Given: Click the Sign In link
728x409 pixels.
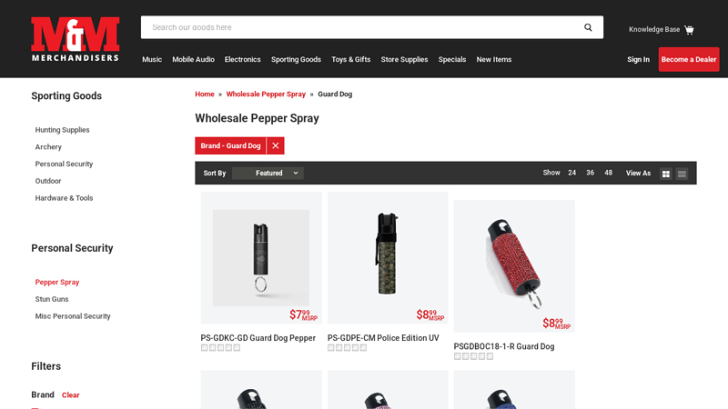Looking at the screenshot, I should click(x=638, y=59).
